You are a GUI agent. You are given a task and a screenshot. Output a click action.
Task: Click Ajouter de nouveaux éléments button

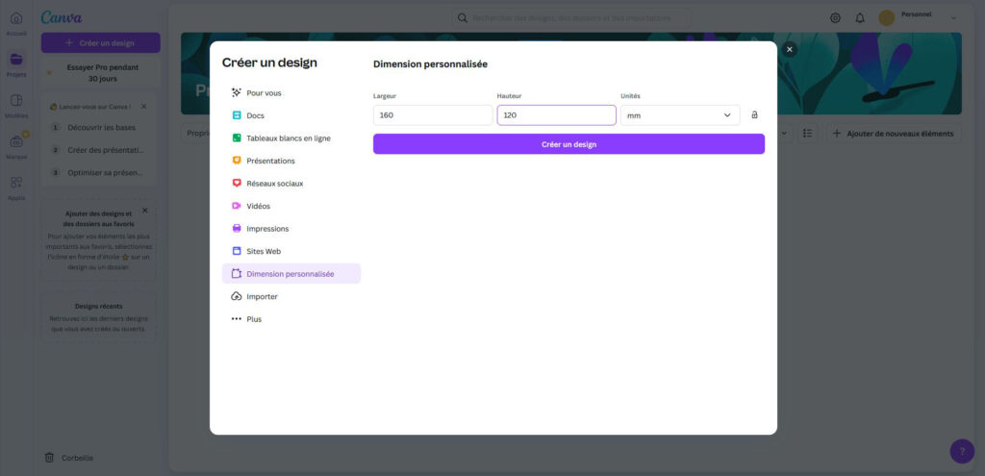click(894, 134)
